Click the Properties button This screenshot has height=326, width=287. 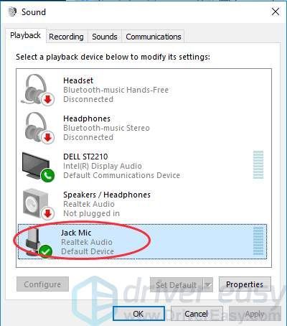point(245,284)
